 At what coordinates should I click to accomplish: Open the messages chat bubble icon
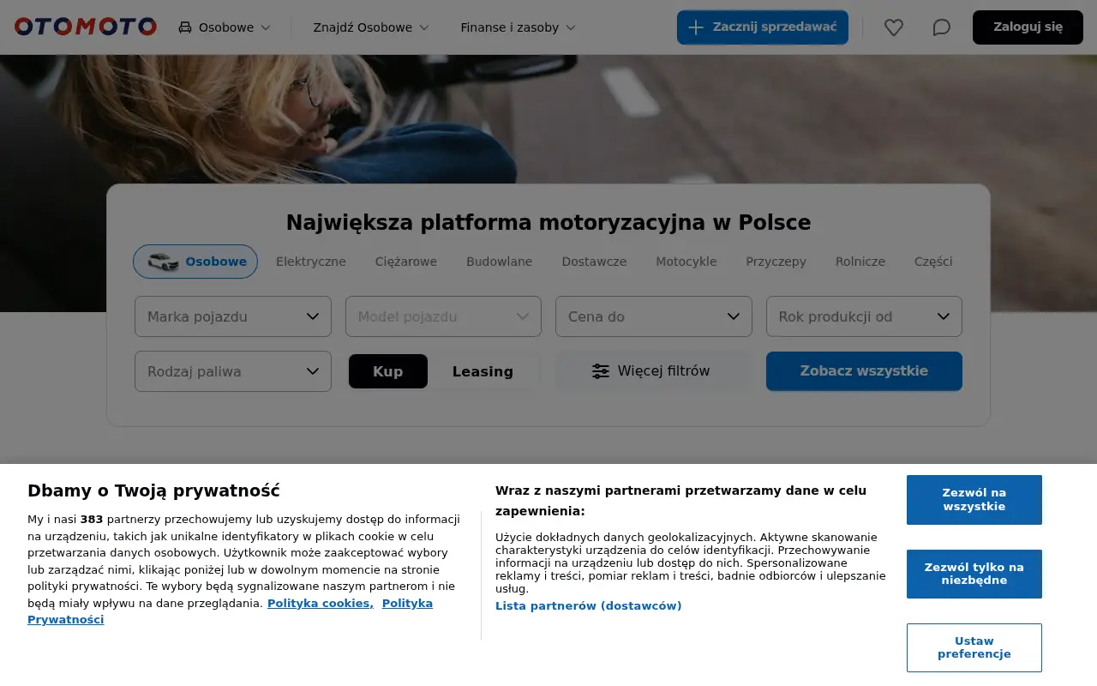point(942,27)
